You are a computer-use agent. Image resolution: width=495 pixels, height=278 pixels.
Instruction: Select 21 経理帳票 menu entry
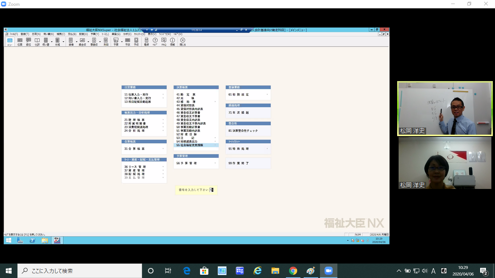coord(134,120)
